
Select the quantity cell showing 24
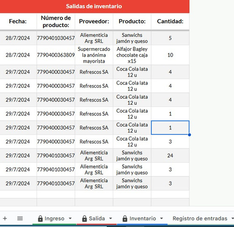(170, 156)
